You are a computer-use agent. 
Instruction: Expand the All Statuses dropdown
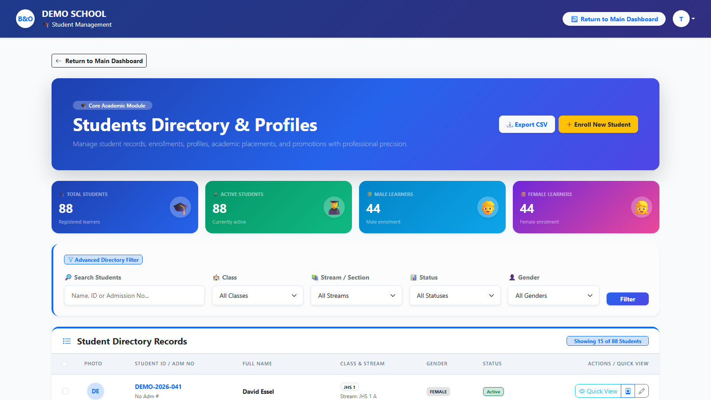[455, 296]
